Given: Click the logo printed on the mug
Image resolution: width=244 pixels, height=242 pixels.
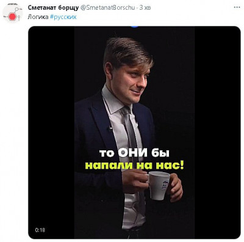Looking at the screenshot, I should (x=165, y=185).
